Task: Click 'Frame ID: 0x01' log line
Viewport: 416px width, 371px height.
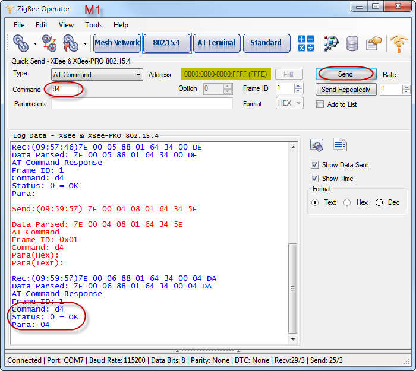Action: [x=45, y=240]
